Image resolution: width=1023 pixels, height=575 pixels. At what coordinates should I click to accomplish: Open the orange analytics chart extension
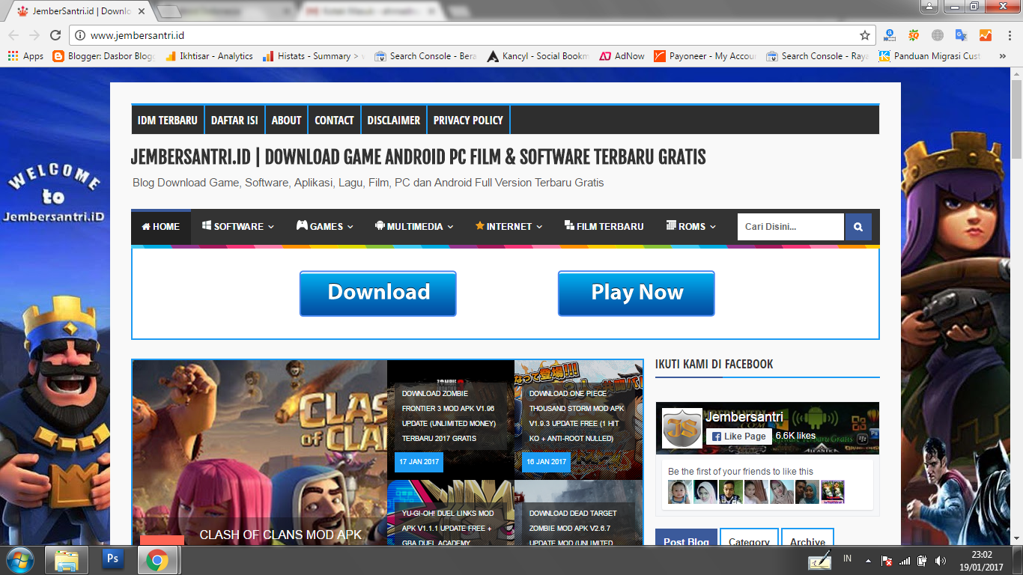coord(985,35)
